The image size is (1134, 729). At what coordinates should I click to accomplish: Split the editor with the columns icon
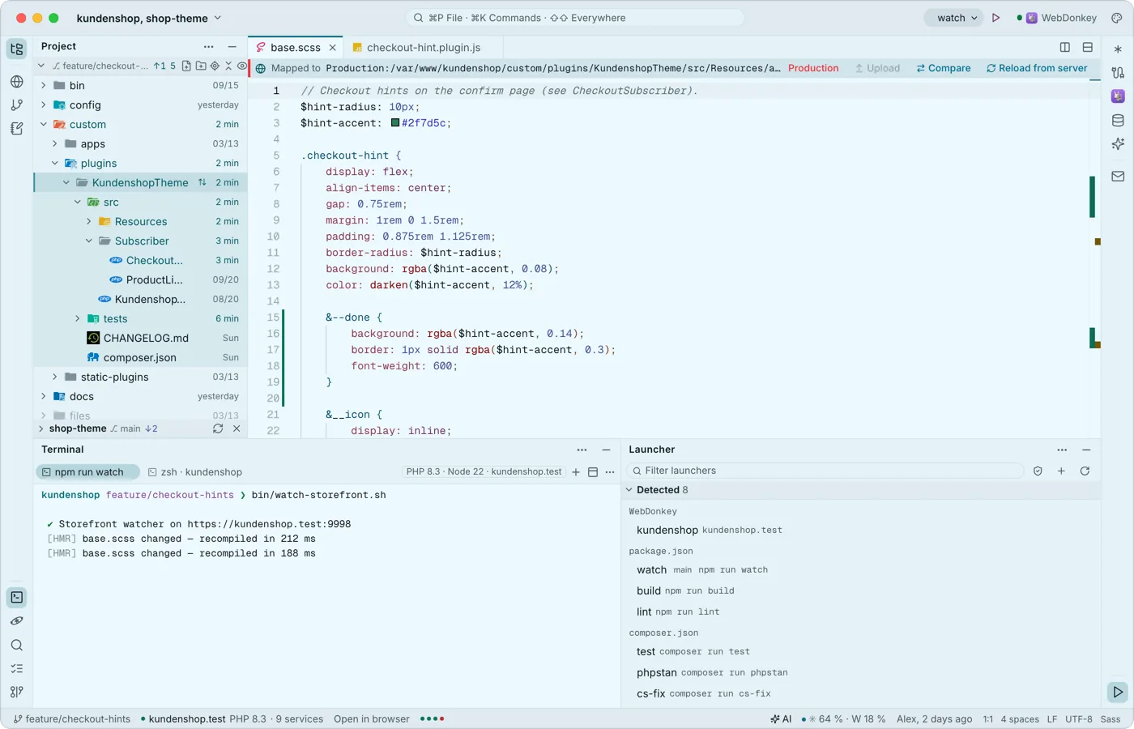[1065, 47]
